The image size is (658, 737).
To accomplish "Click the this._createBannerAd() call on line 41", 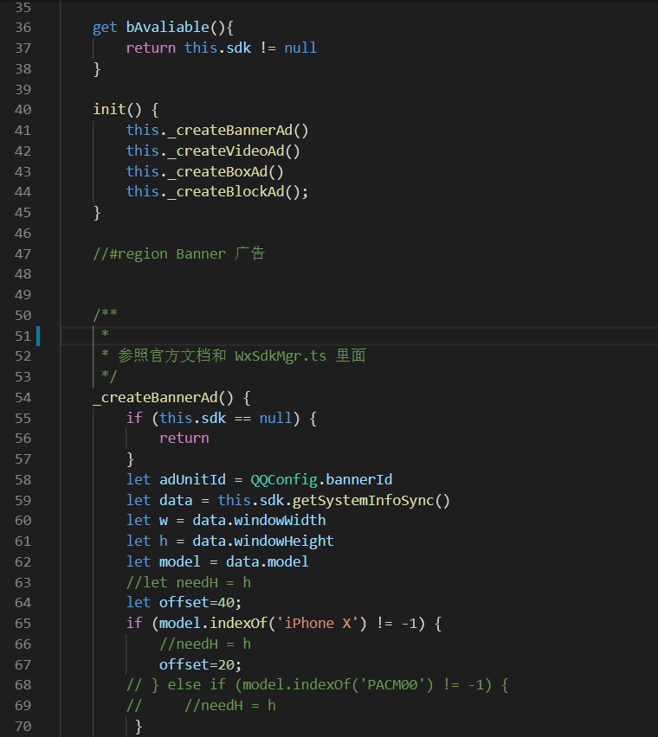I will tap(217, 131).
